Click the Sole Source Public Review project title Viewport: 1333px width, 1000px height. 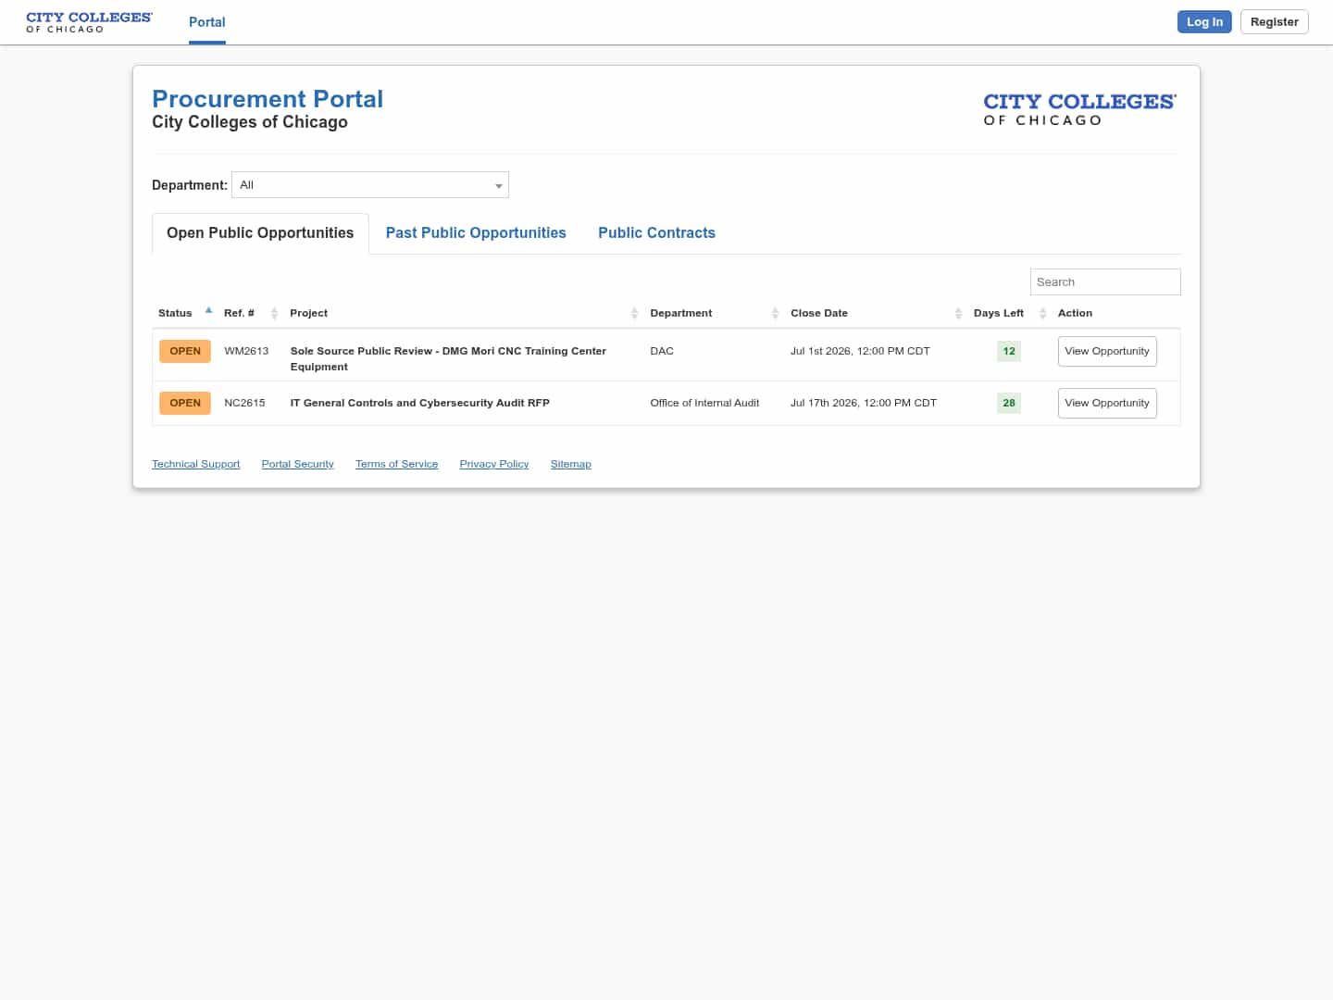point(448,359)
